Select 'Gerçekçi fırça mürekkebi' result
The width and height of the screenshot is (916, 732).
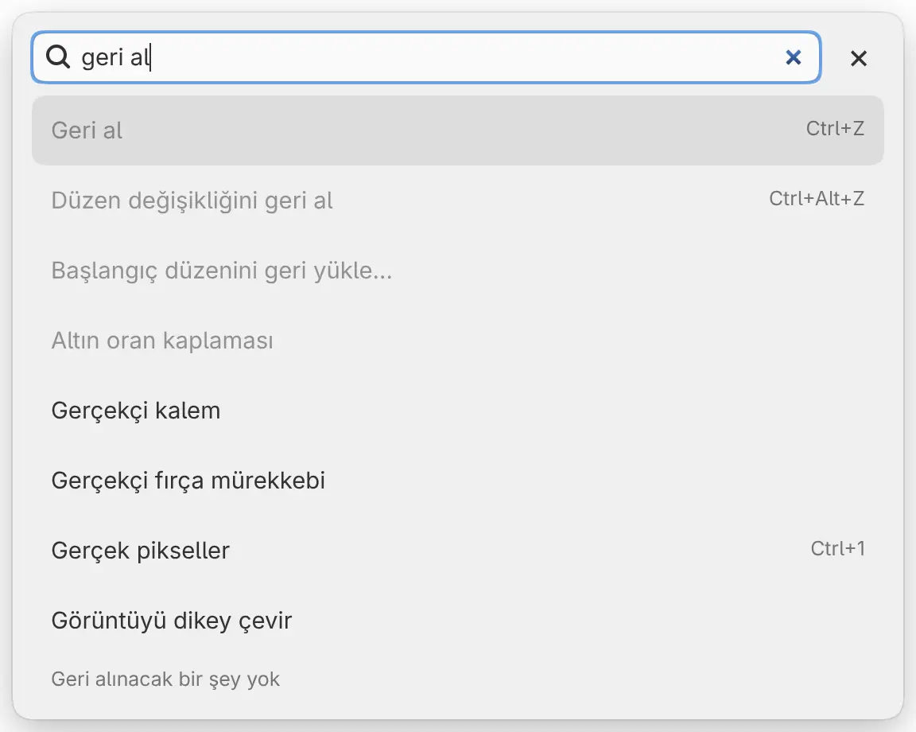tap(457, 481)
